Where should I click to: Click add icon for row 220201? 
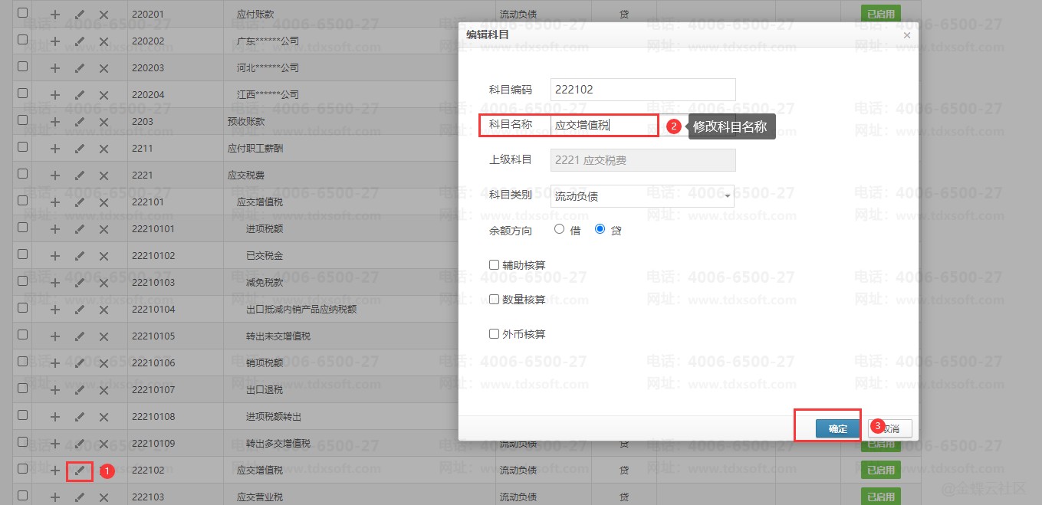[55, 14]
